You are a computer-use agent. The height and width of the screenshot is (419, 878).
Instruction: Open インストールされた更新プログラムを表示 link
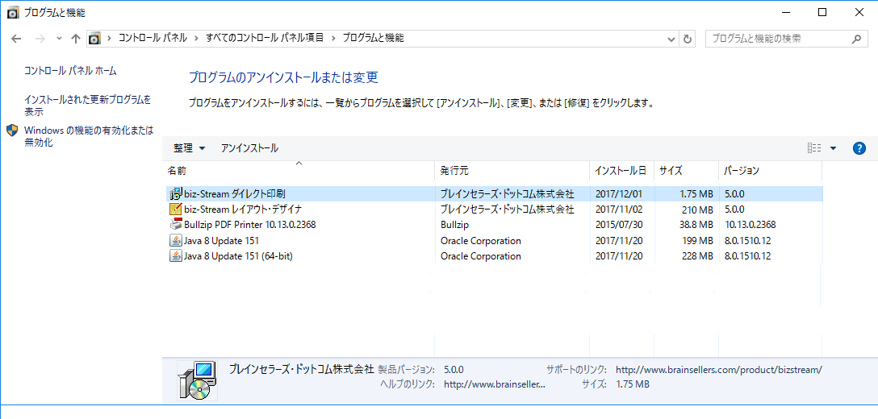click(x=88, y=106)
